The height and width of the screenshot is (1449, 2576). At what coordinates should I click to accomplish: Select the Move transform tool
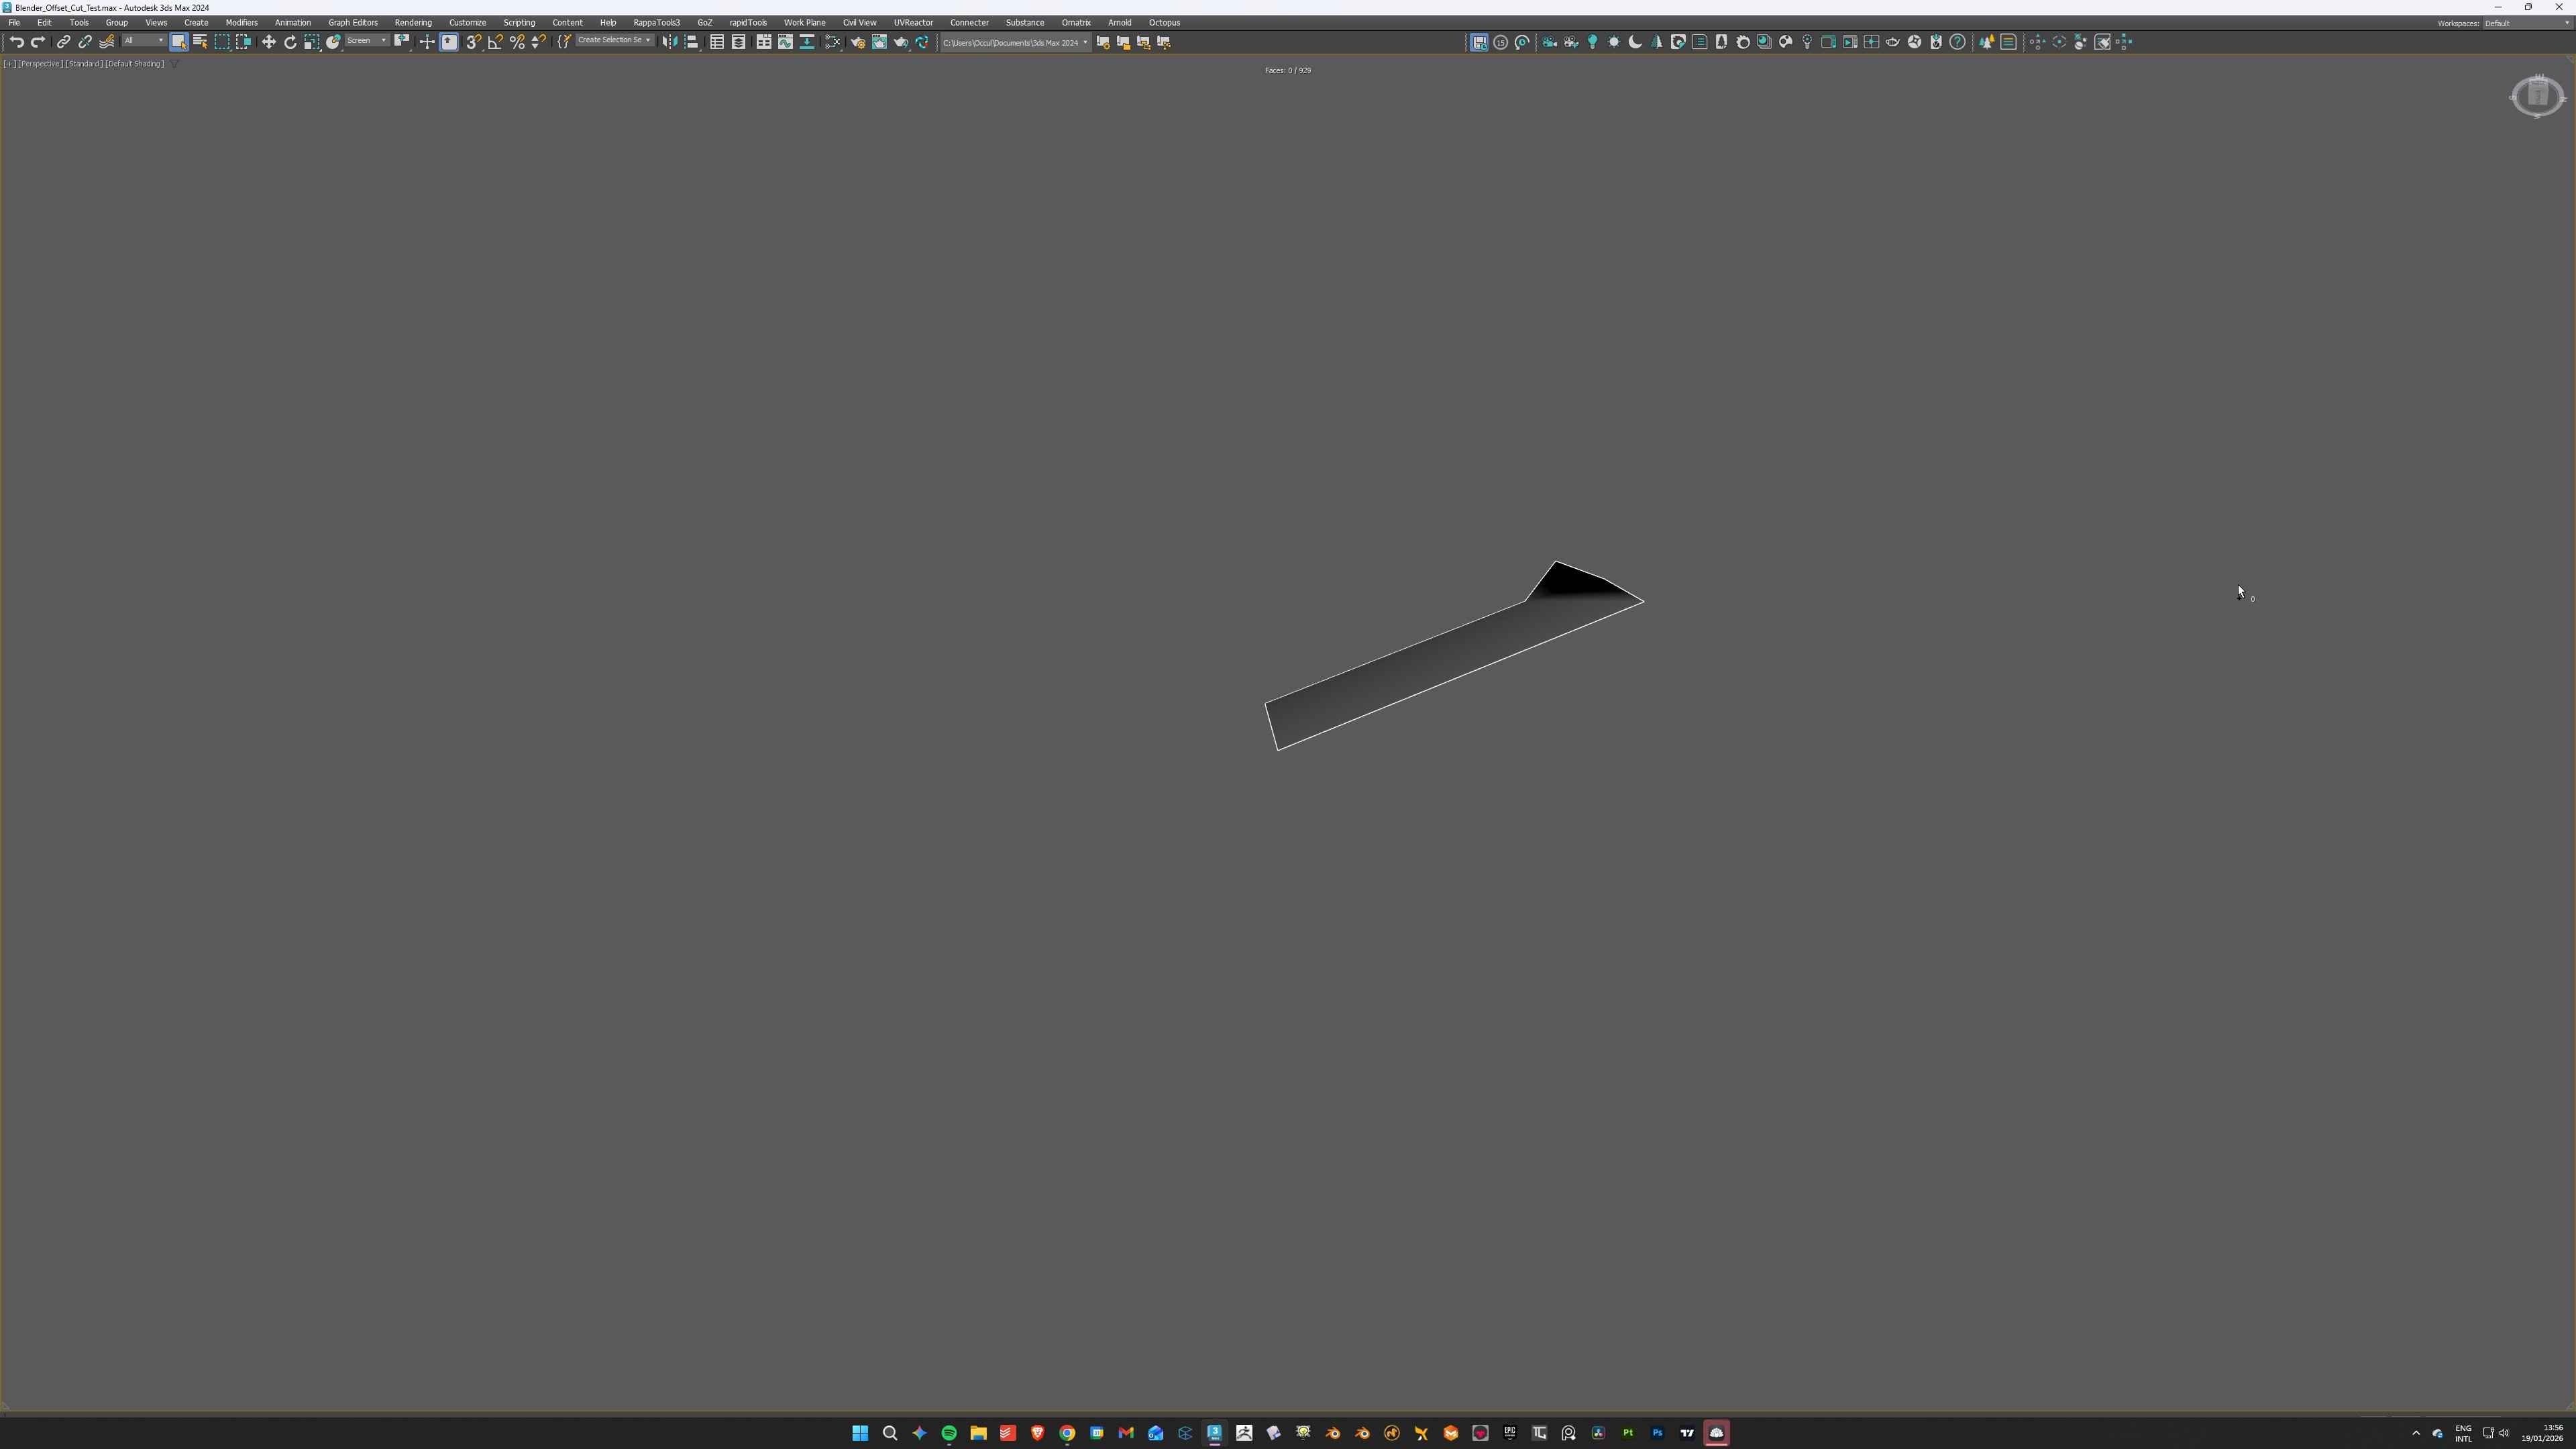coord(268,42)
